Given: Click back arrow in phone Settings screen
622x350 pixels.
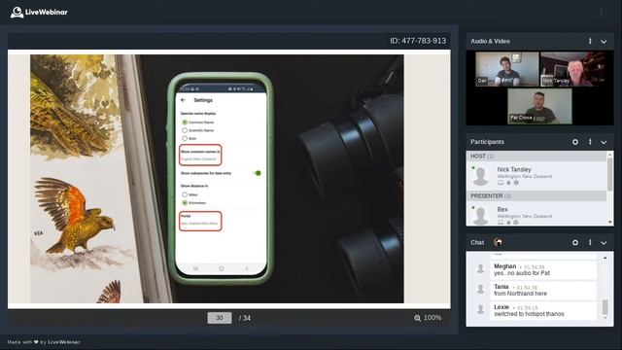Looking at the screenshot, I should 183,100.
